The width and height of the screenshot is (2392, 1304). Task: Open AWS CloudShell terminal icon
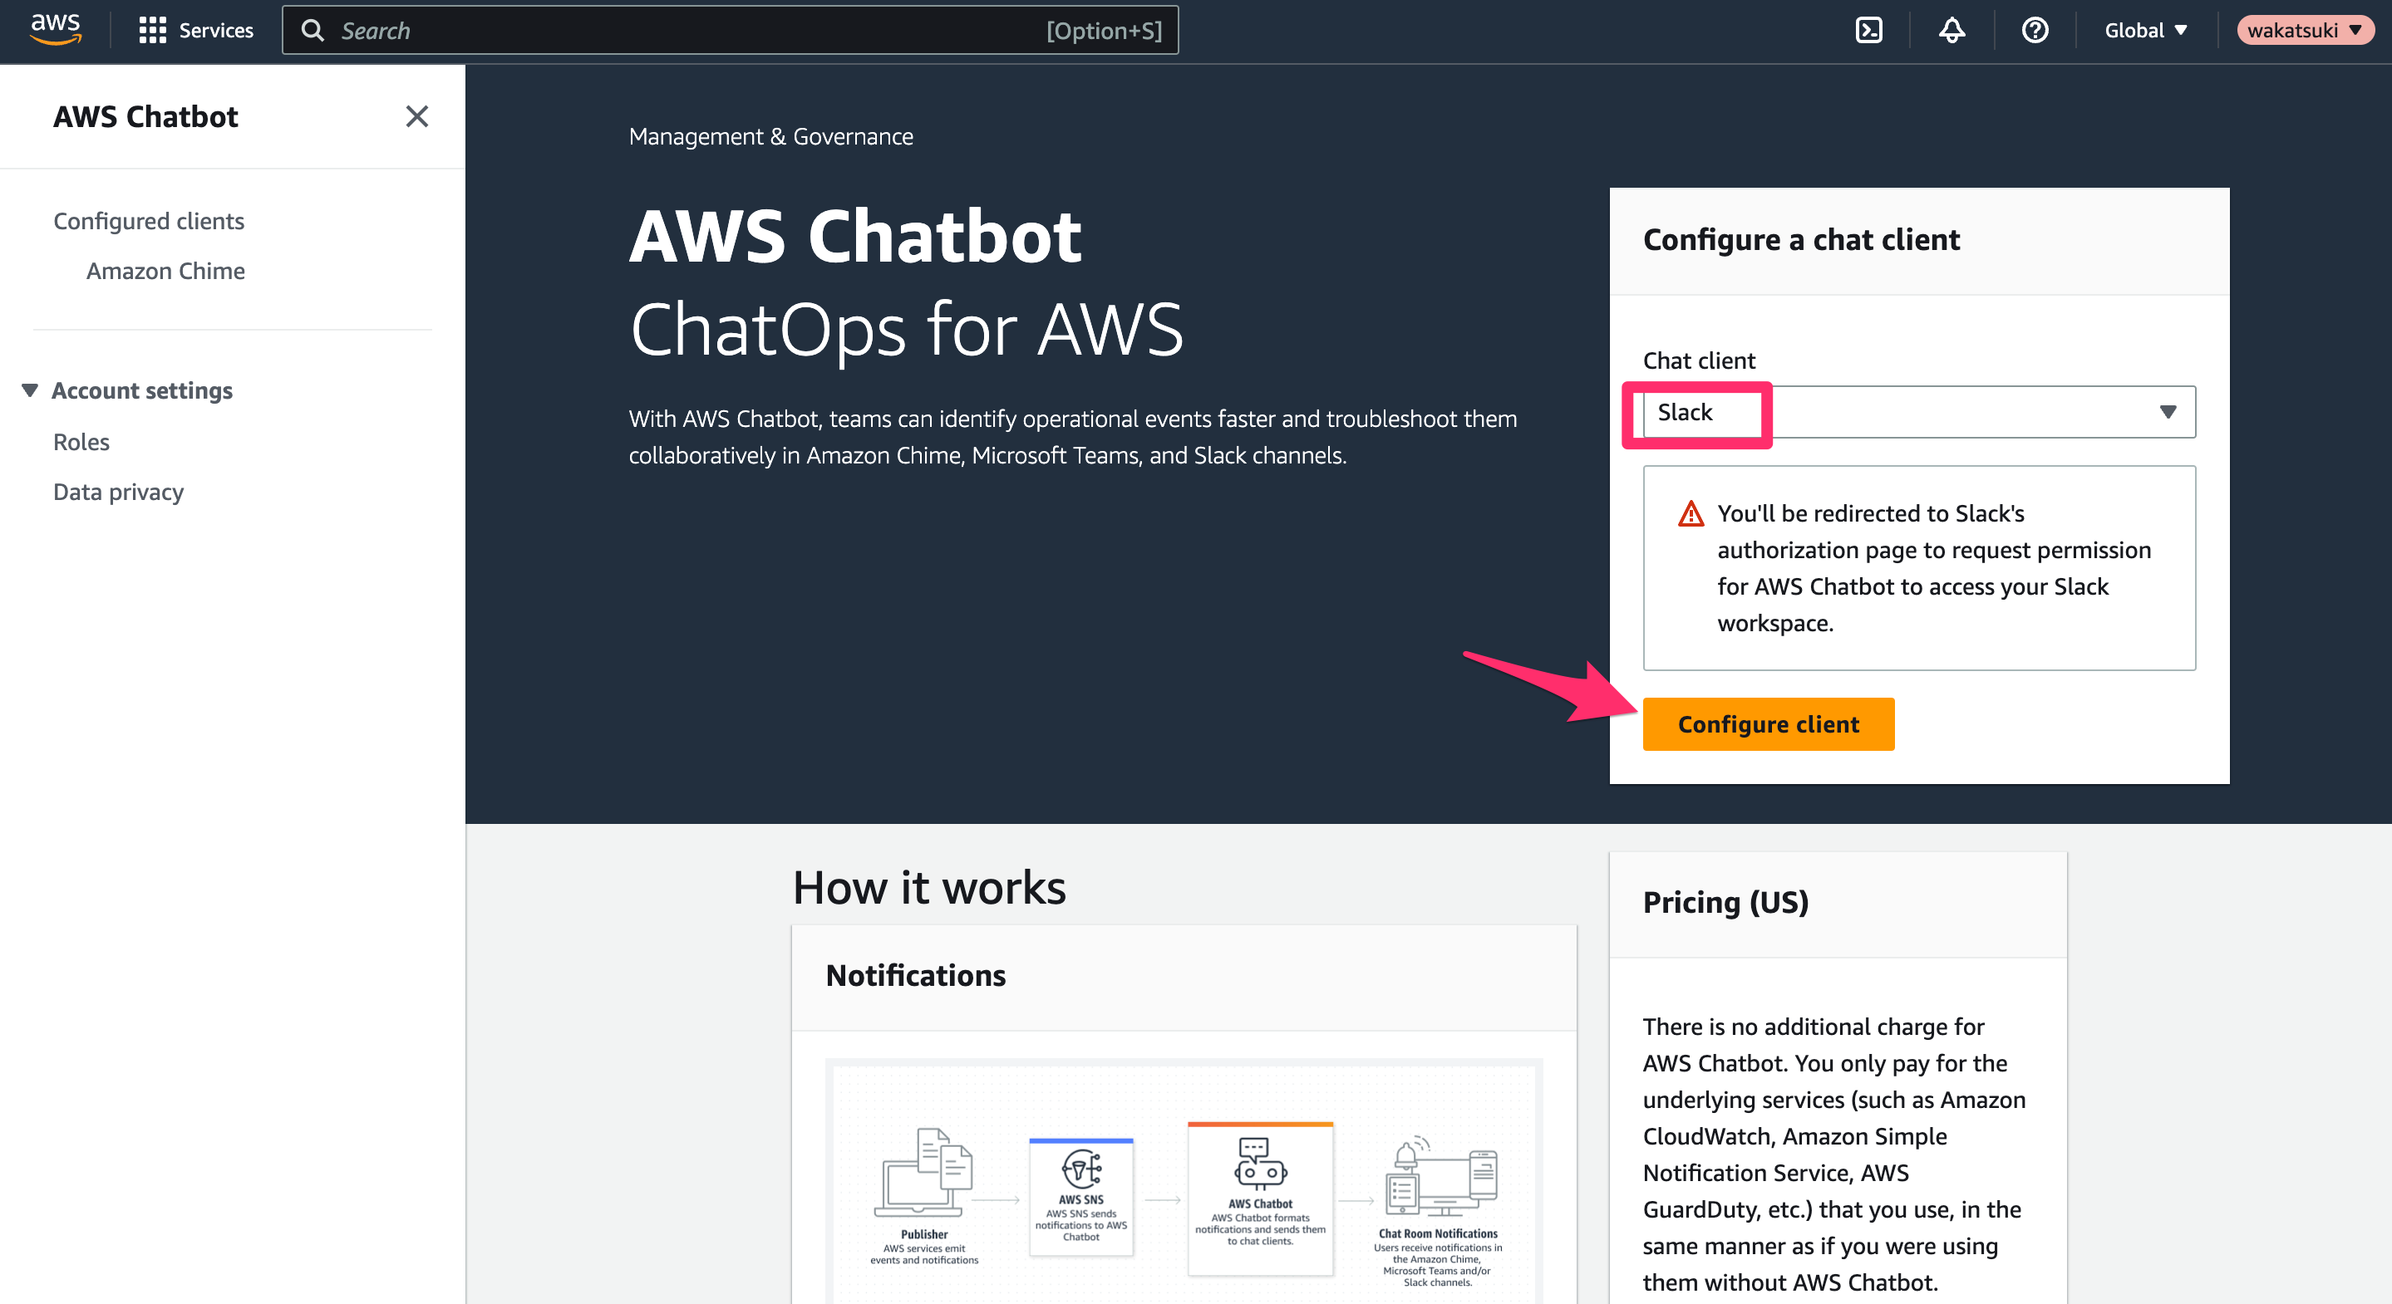1868,29
